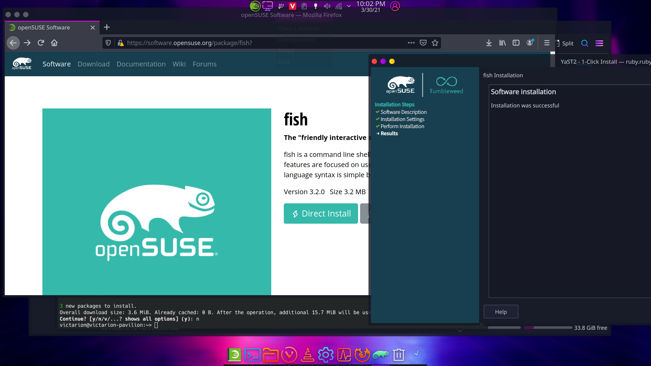Click the disk space usage bar

tap(548, 328)
